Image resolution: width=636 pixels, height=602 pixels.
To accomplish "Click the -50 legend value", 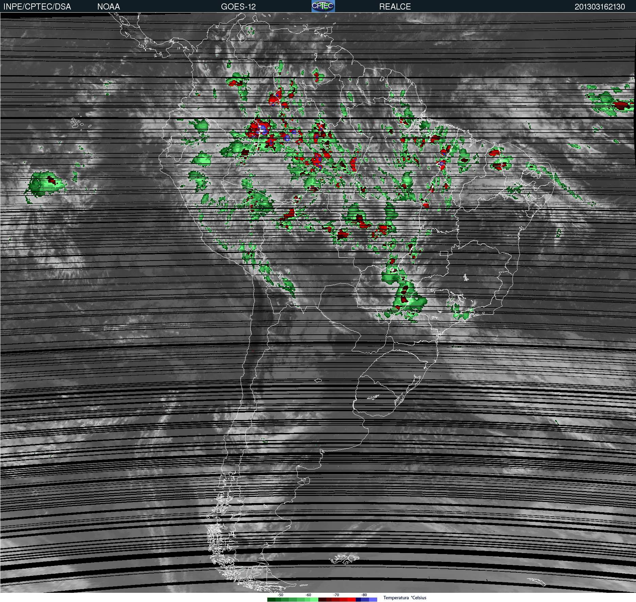I will coord(280,595).
